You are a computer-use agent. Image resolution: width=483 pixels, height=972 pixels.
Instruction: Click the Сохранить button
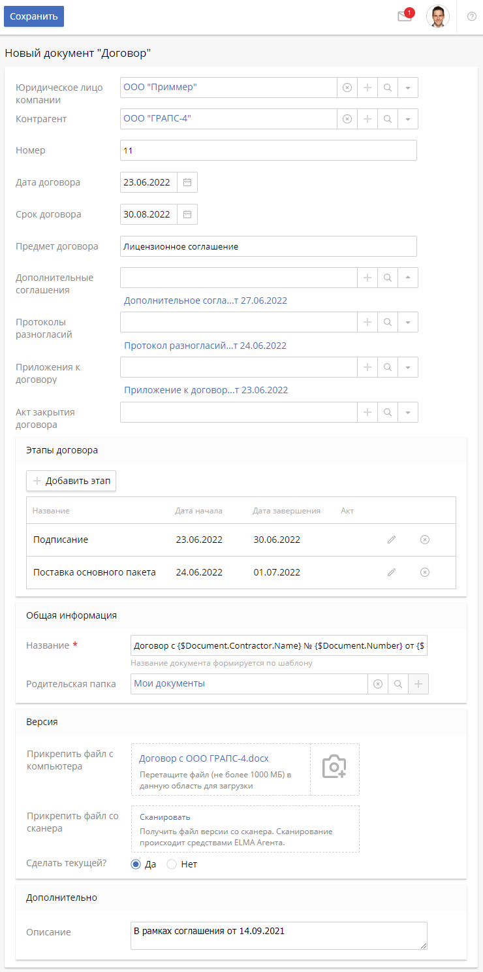point(33,16)
